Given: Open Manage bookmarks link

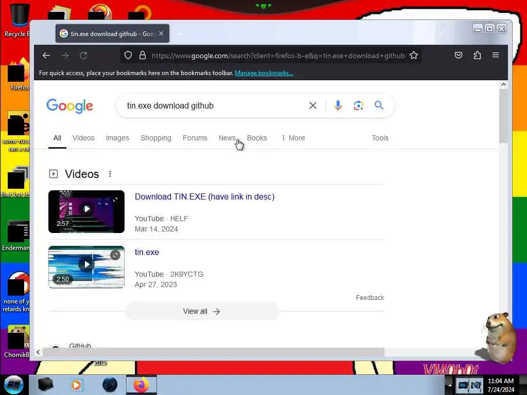Looking at the screenshot, I should [264, 73].
